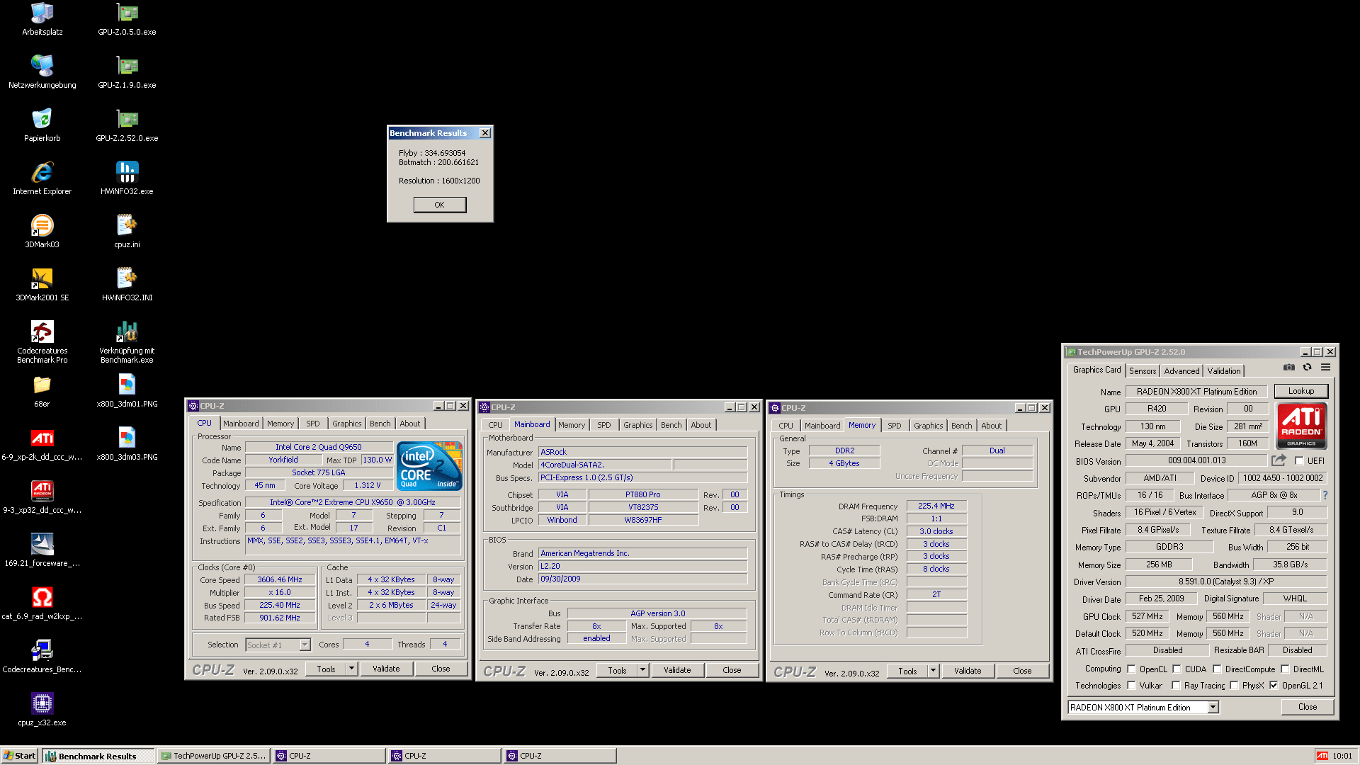This screenshot has width=1360, height=765.
Task: Open Codecreatures Benchmark Pro desktop icon
Action: click(x=42, y=331)
